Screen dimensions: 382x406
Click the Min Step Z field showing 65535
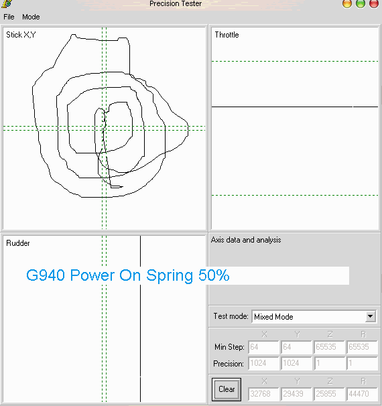click(x=330, y=347)
